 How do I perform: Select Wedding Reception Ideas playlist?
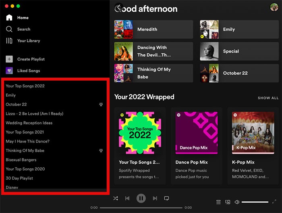29,123
